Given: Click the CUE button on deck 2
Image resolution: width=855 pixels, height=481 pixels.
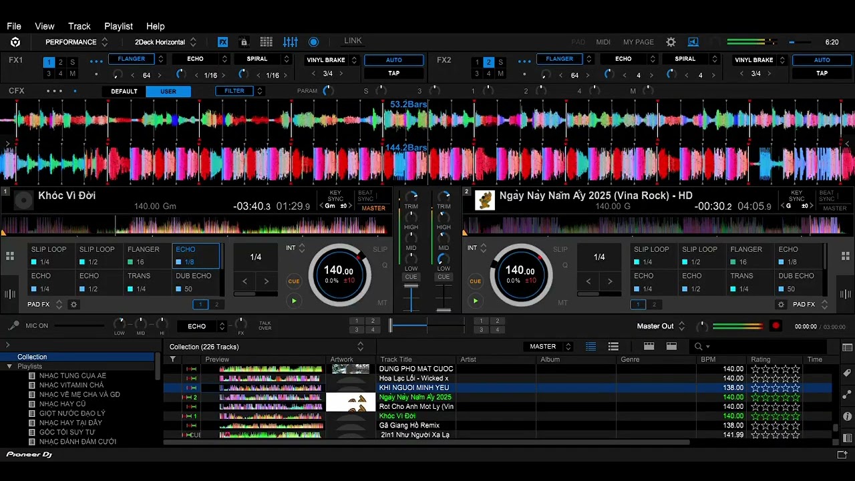Looking at the screenshot, I should (476, 281).
